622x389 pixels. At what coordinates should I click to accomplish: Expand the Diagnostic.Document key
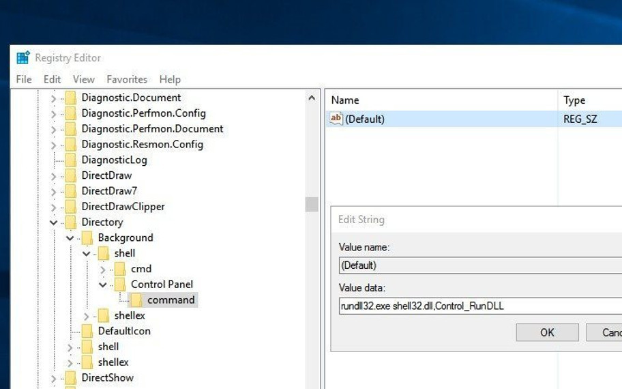pyautogui.click(x=54, y=98)
